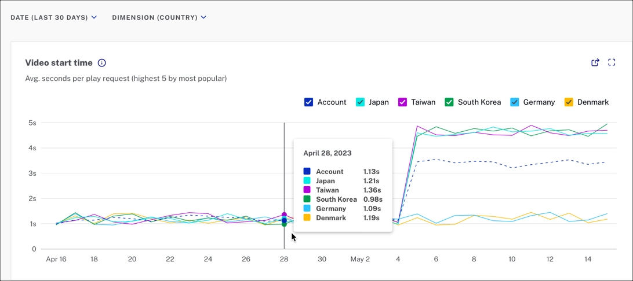The width and height of the screenshot is (633, 281).
Task: Disable the South Korea checkbox
Action: [449, 102]
